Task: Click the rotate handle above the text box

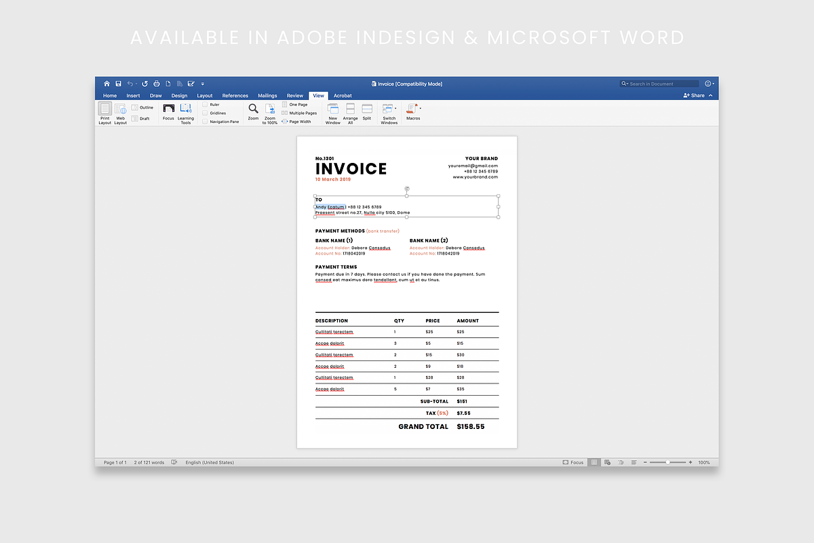Action: point(407,189)
